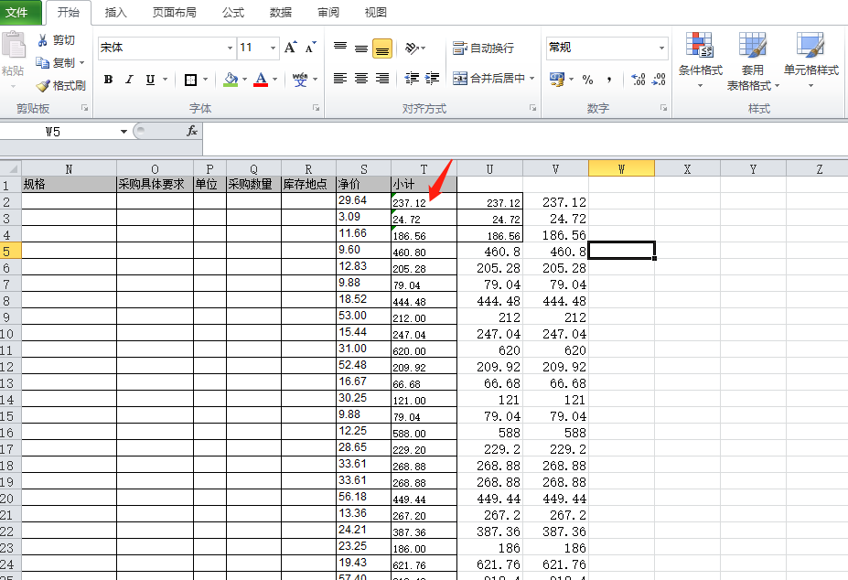848x580 pixels.
Task: Switch to the 数据 Data tab
Action: 281,13
